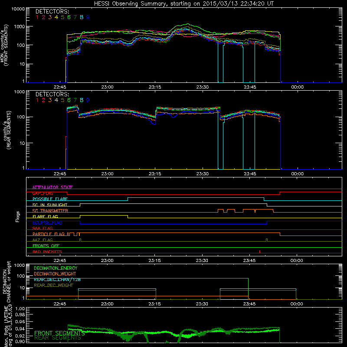Pick magenta detector 2 in the rear segments legend

[x=44, y=100]
